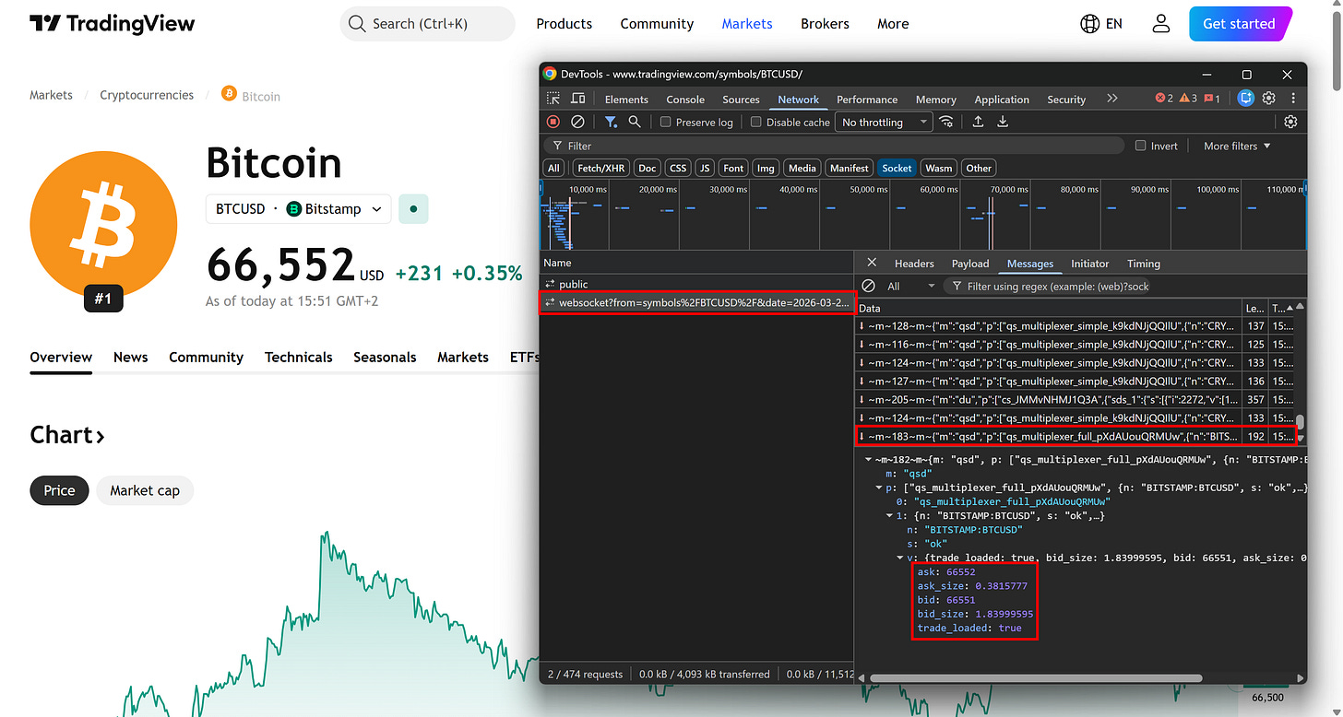Screen dimensions: 1343x717
Task: Open the network search magnifier icon
Action: pos(635,122)
